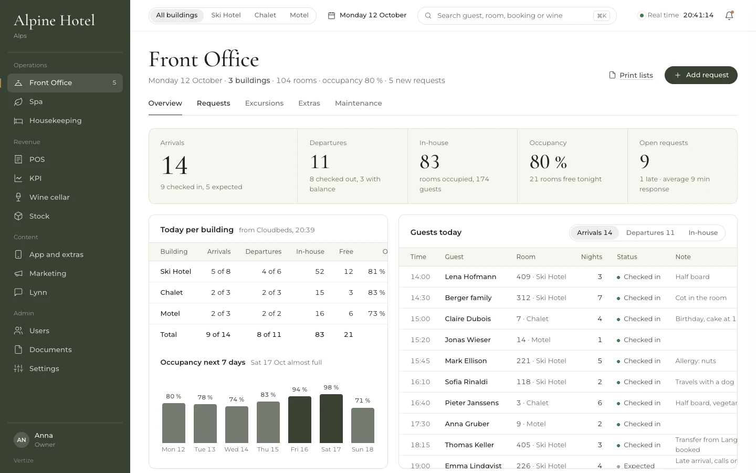Filter by Motel building
The height and width of the screenshot is (473, 756).
coord(299,16)
